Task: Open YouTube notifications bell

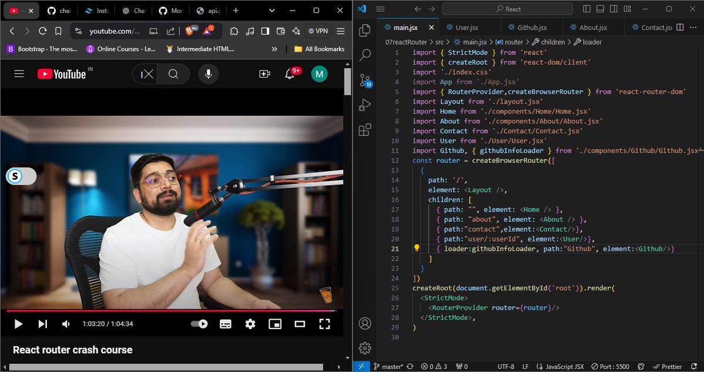Action: click(x=290, y=74)
